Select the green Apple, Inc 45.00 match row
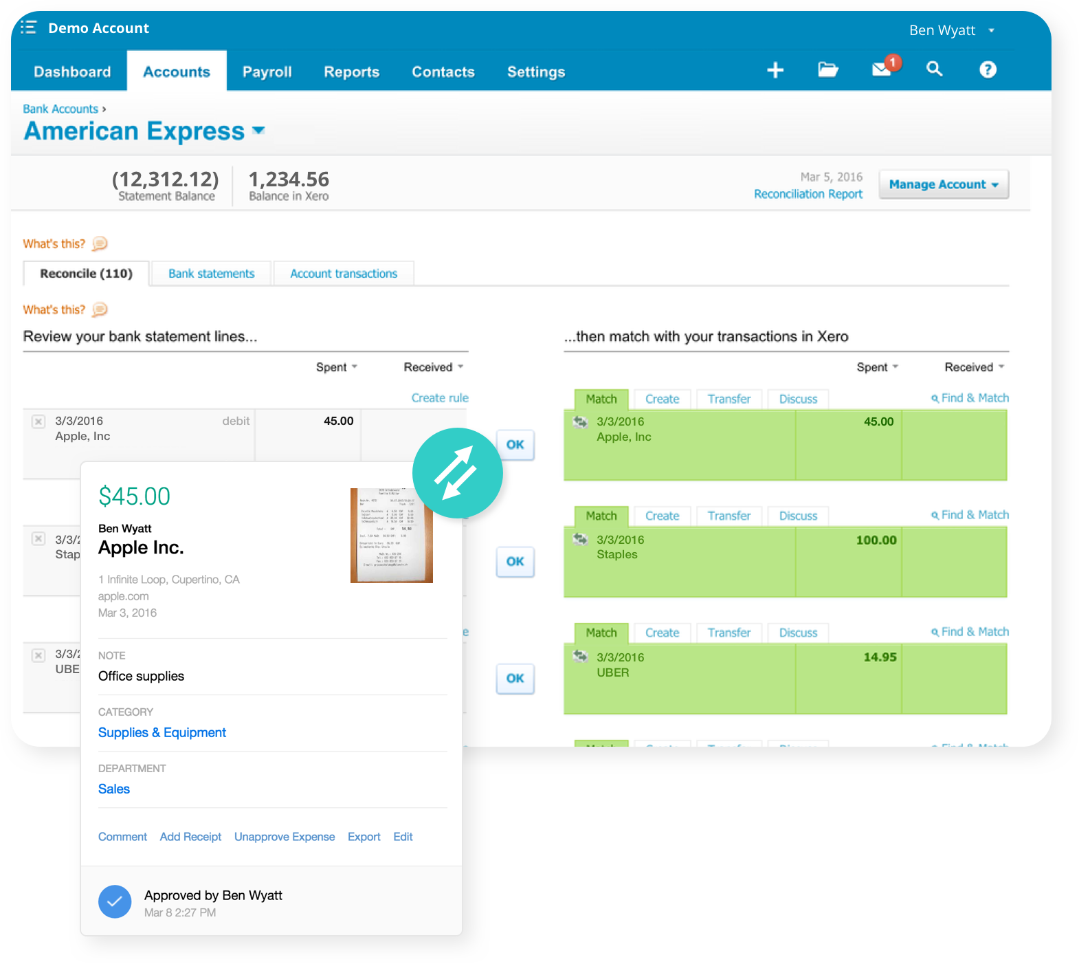Screen dimensions: 1079x964 click(786, 445)
